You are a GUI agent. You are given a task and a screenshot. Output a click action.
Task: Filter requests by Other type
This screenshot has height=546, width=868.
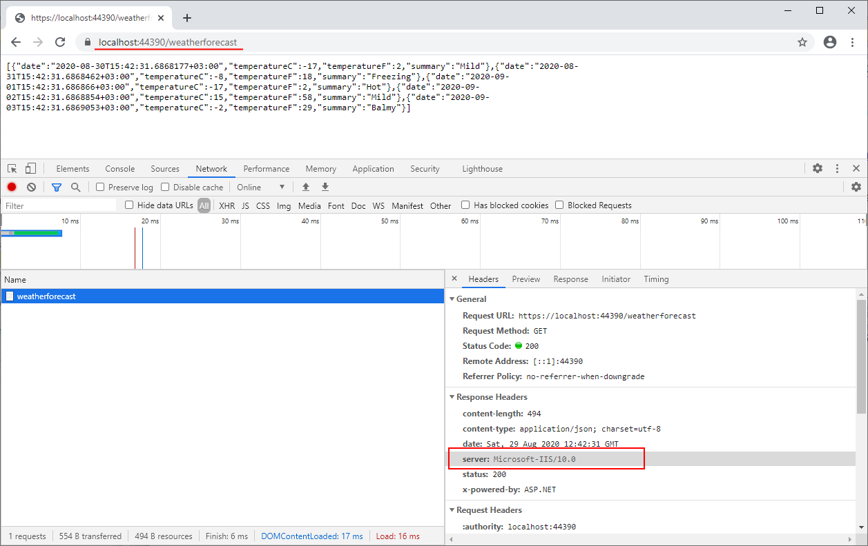441,205
